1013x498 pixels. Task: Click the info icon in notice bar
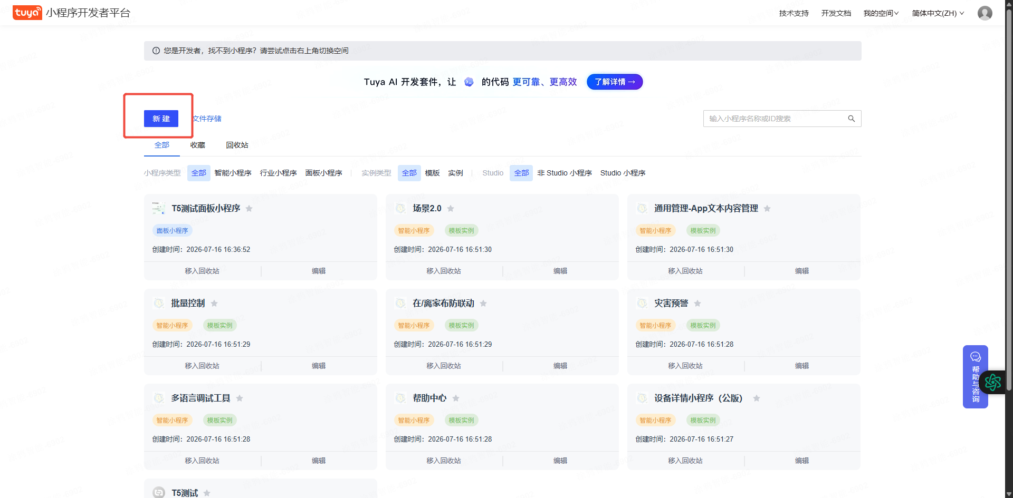(x=156, y=51)
